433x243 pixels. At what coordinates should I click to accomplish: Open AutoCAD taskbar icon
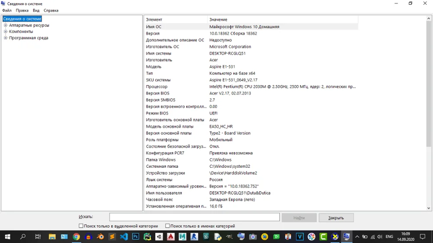coord(171,237)
